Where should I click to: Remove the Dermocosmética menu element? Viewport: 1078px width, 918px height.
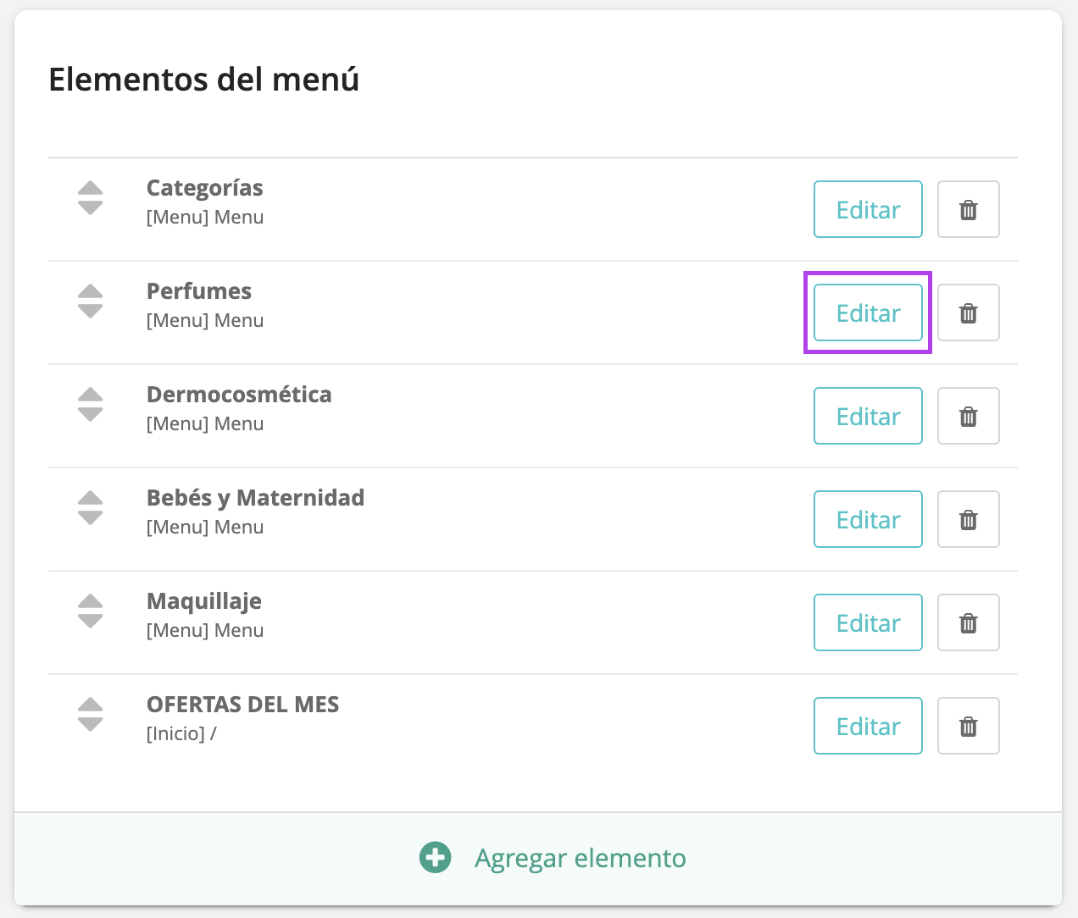coord(968,416)
